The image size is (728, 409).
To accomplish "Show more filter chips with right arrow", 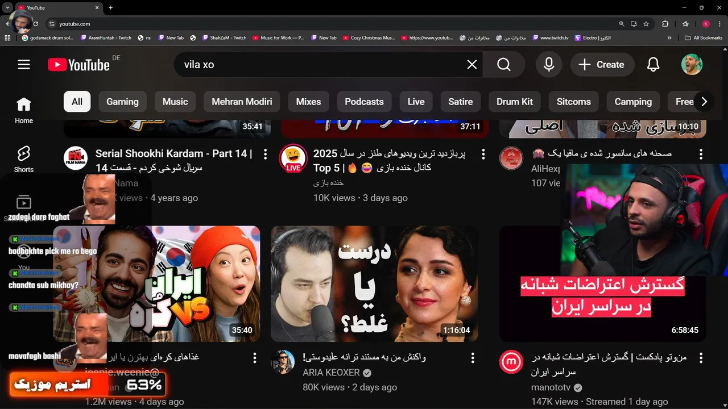I will tap(704, 102).
